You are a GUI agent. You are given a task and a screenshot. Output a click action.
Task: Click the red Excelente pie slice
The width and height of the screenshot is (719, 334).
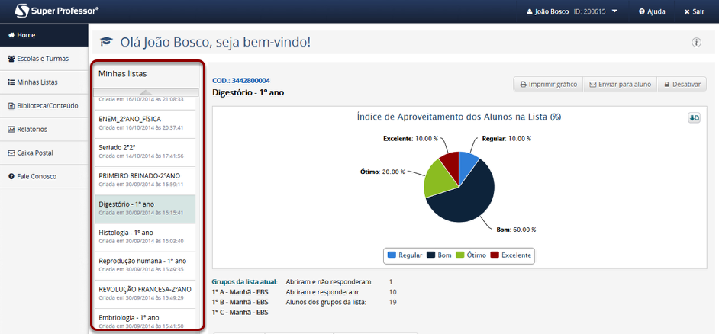(x=451, y=163)
